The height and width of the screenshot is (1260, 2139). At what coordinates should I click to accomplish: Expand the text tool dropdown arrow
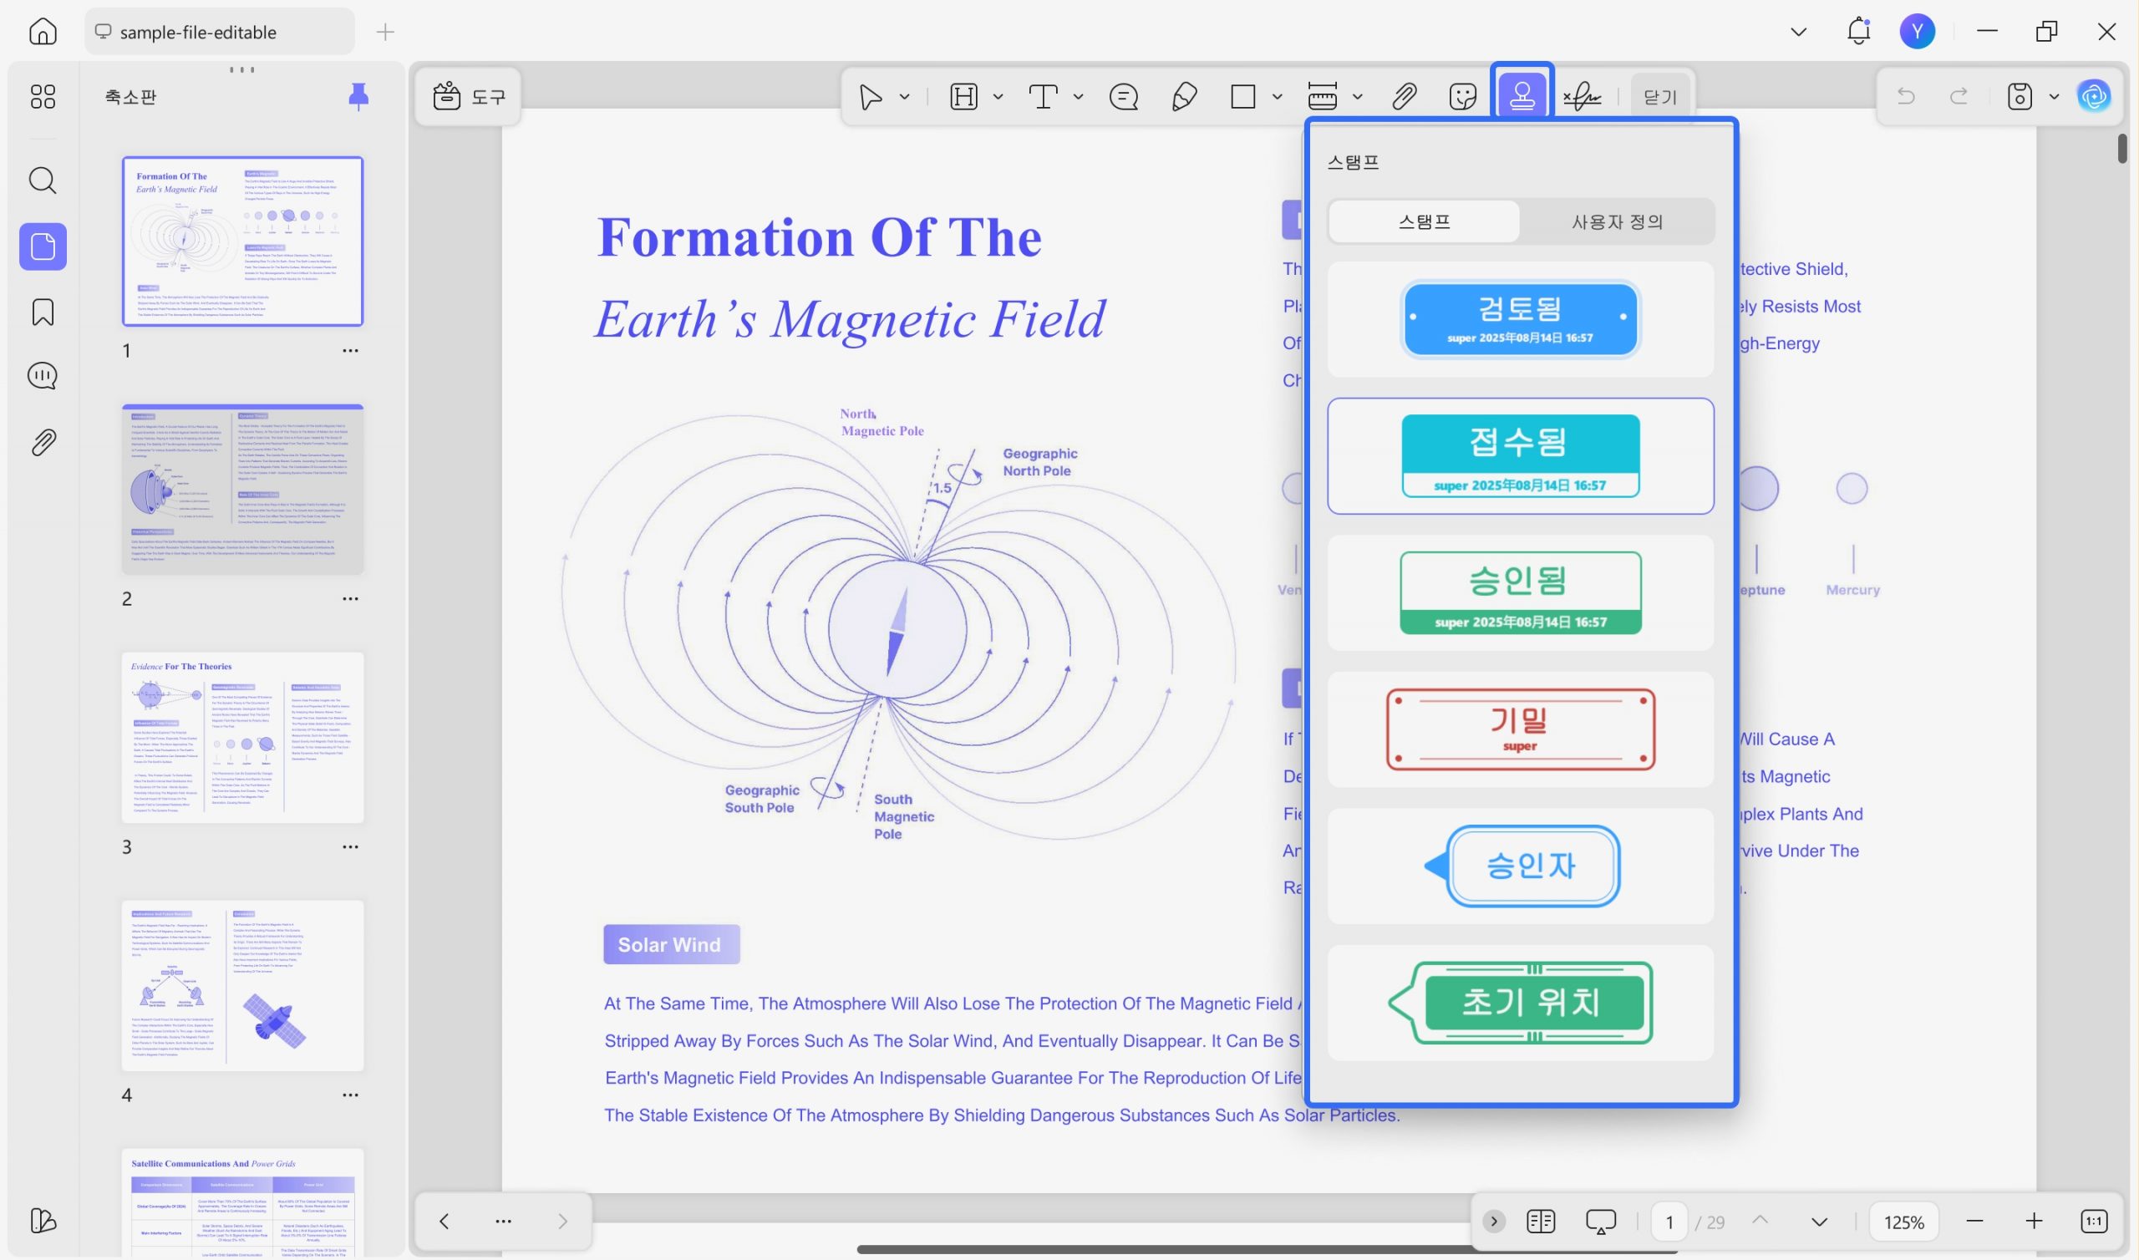click(x=1078, y=97)
